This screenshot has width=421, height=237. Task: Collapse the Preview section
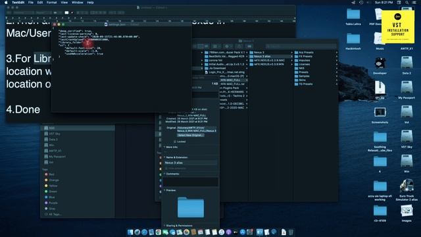(x=164, y=190)
